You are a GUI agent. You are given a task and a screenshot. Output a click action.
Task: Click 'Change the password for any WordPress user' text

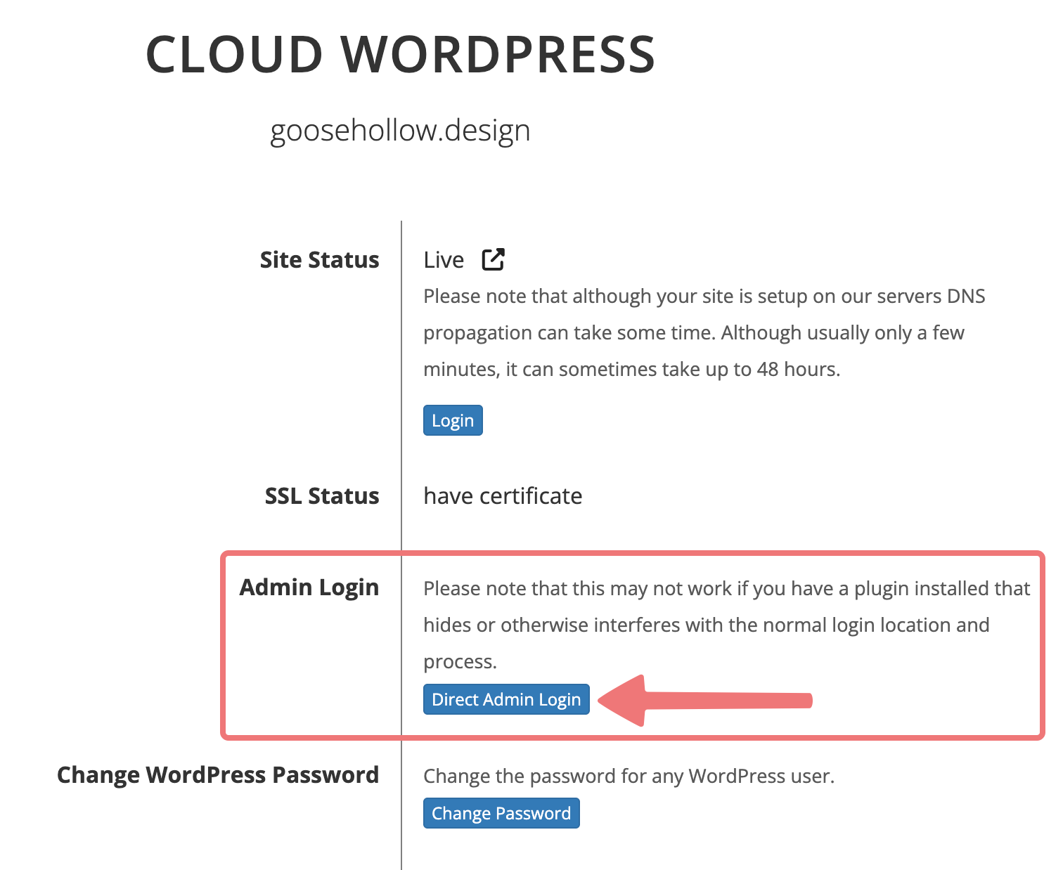click(629, 776)
